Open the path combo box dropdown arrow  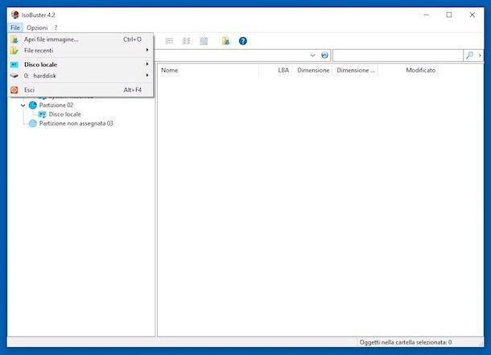pyautogui.click(x=312, y=56)
